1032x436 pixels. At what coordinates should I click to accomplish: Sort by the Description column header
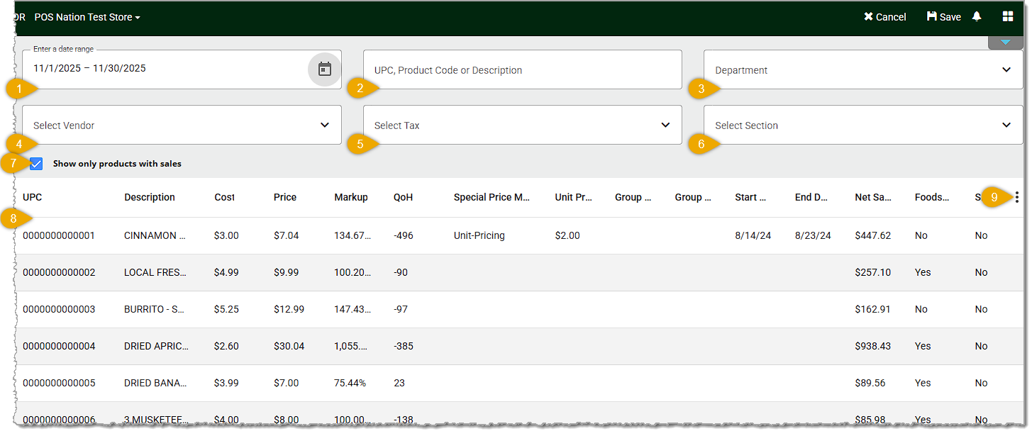pyautogui.click(x=150, y=197)
